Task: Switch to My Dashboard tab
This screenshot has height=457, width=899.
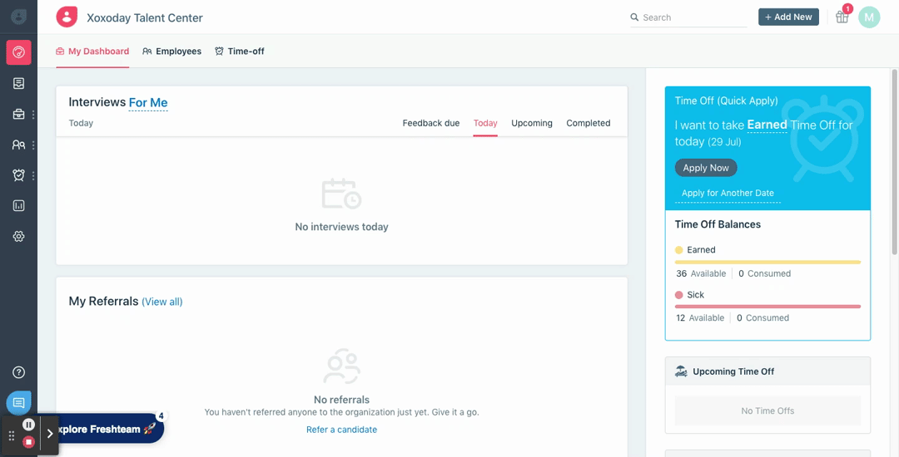Action: (92, 51)
